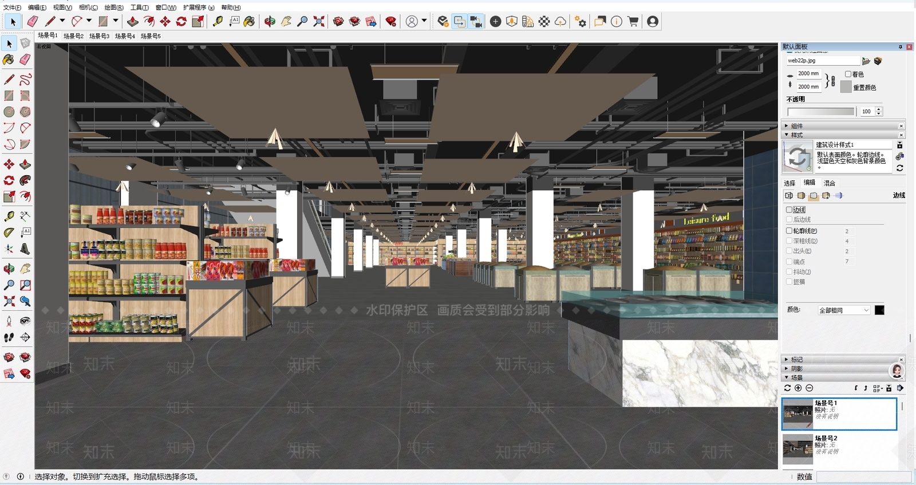Pick the Push/Pull tool in top toolbar
916x485 pixels.
pyautogui.click(x=133, y=21)
